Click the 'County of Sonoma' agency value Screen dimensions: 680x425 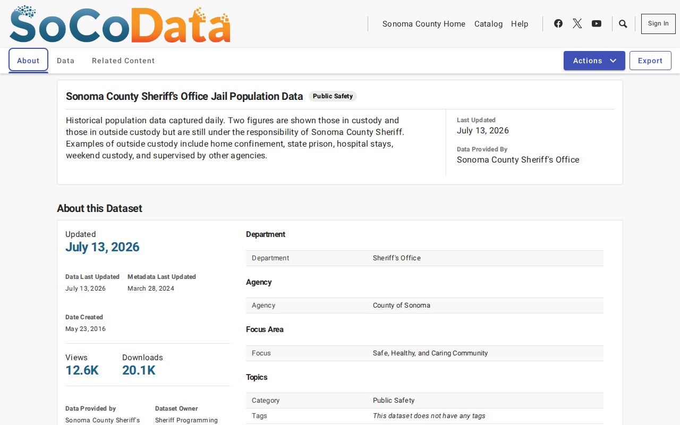[x=402, y=305]
